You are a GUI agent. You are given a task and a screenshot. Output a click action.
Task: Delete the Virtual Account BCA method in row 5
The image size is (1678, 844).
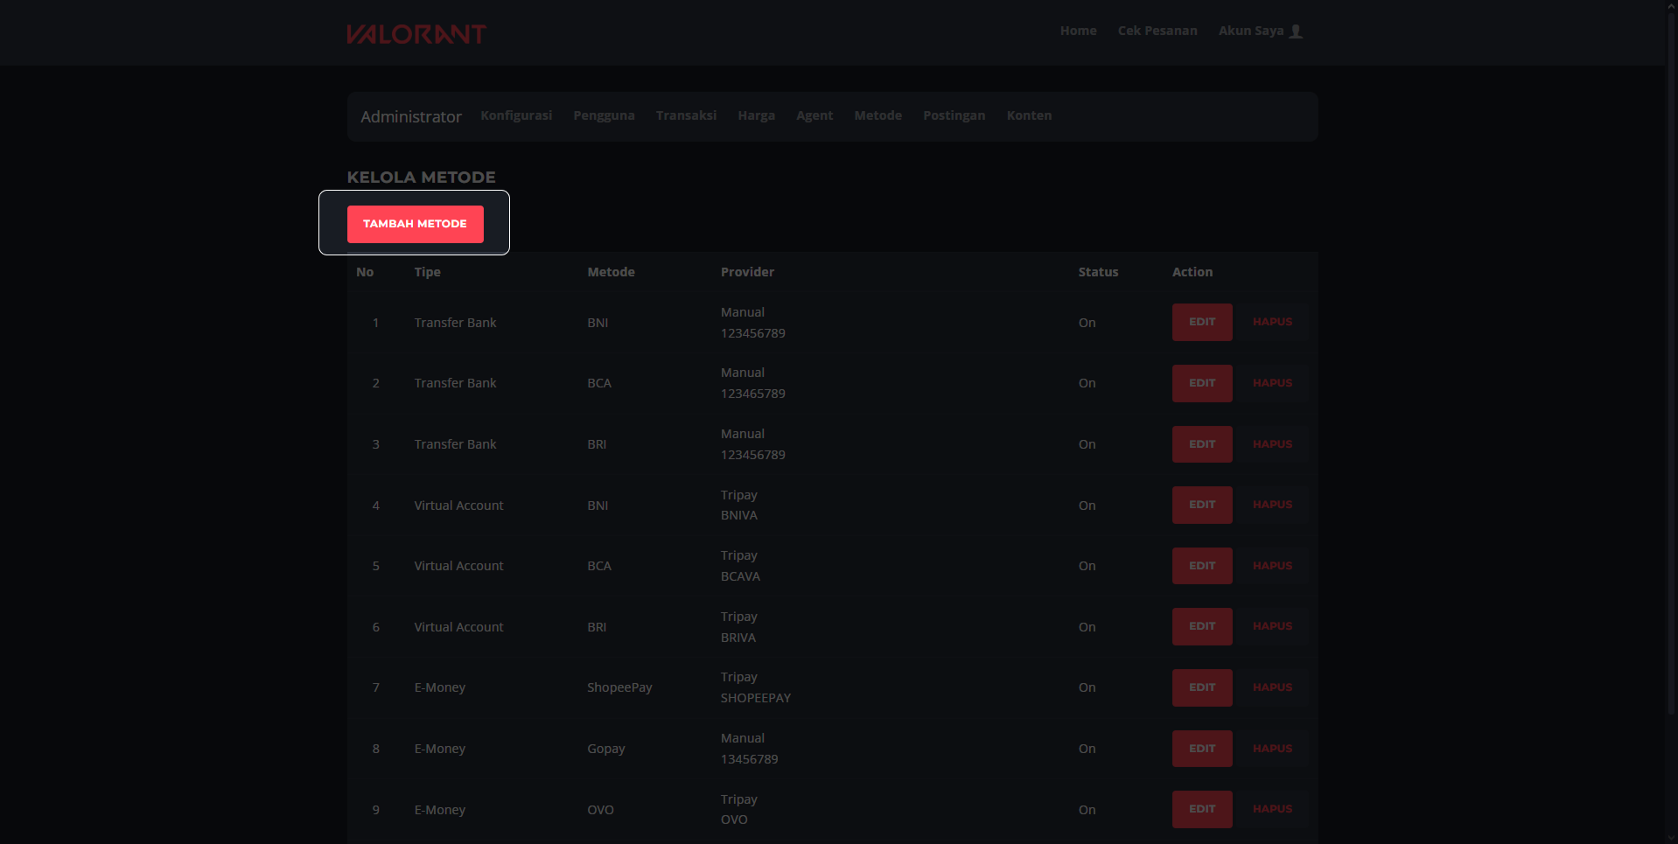1272,566
